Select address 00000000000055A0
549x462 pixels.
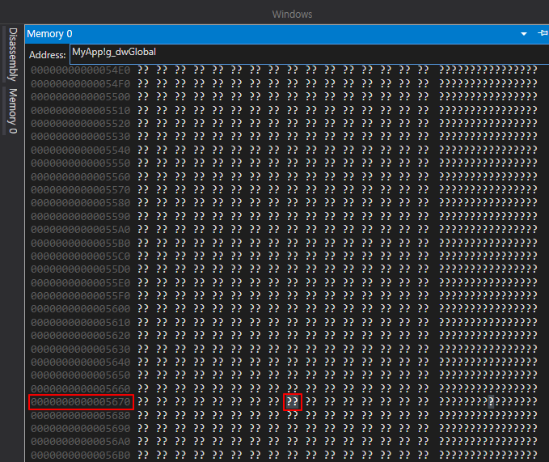pos(81,230)
